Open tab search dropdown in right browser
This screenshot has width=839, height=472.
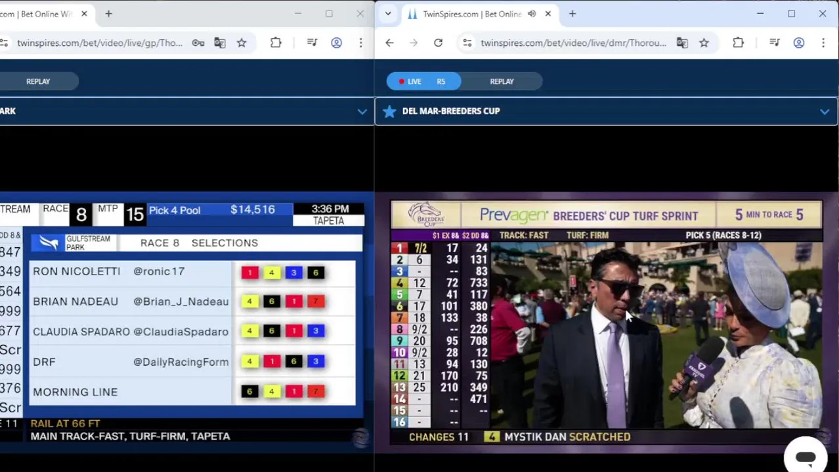[x=388, y=14]
